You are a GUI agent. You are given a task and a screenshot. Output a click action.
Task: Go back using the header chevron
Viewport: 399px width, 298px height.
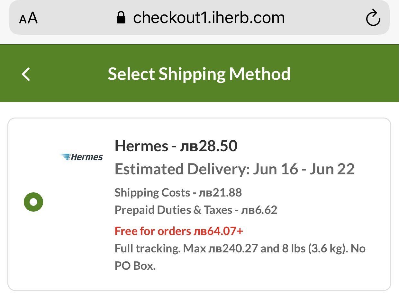pyautogui.click(x=26, y=74)
